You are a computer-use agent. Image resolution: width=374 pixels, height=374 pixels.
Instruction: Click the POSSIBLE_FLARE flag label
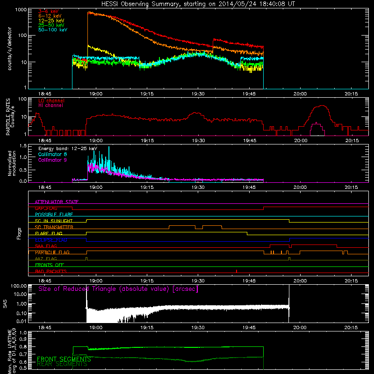point(54,215)
